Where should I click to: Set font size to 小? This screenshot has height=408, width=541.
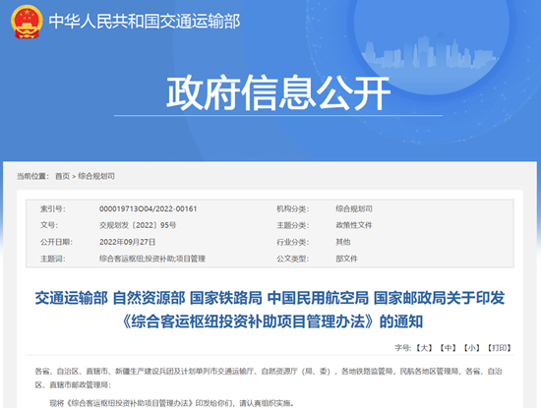pyautogui.click(x=471, y=348)
